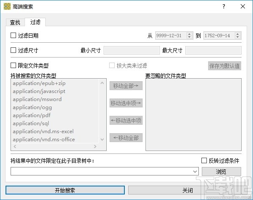Click the file type list scroll right arrow
Viewport: 253px width, 200px height.
pyautogui.click(x=95, y=146)
